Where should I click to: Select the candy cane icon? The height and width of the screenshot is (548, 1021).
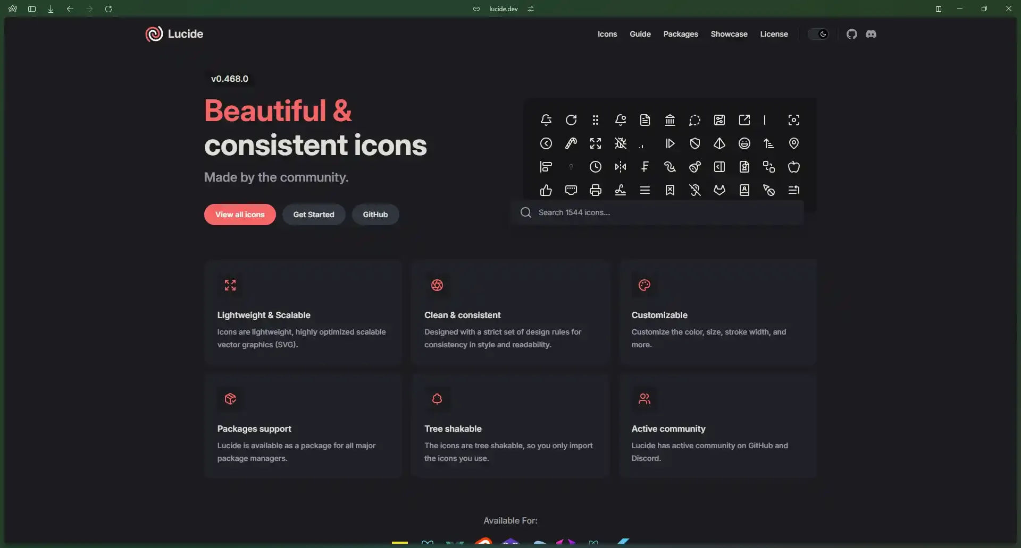[x=571, y=143]
